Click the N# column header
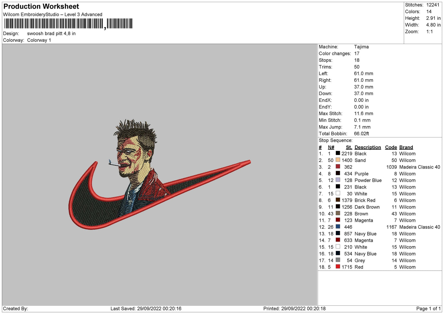Screen dimensions: 444x314 click(331, 147)
